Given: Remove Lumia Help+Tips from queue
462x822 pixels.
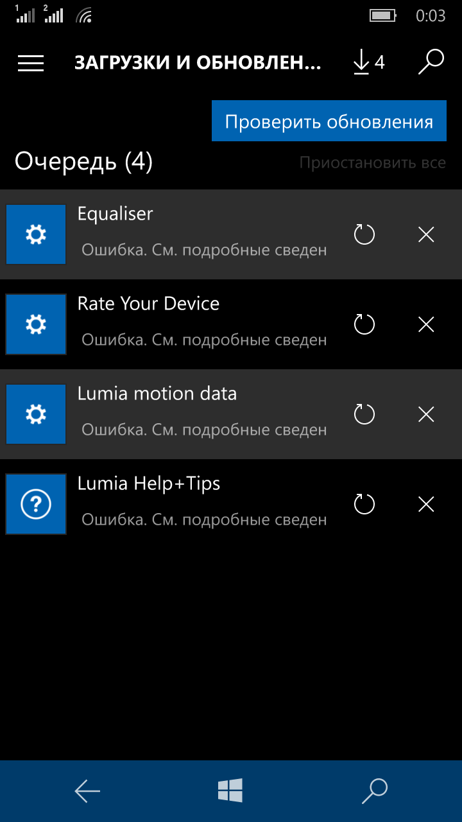Looking at the screenshot, I should coord(426,505).
